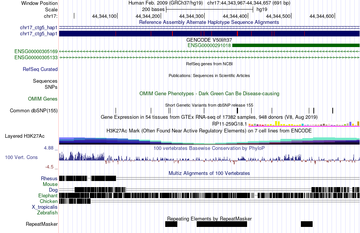This screenshot has height=233, width=360.
Task: Click Layered H3K27Ac track label
Action: point(25,136)
